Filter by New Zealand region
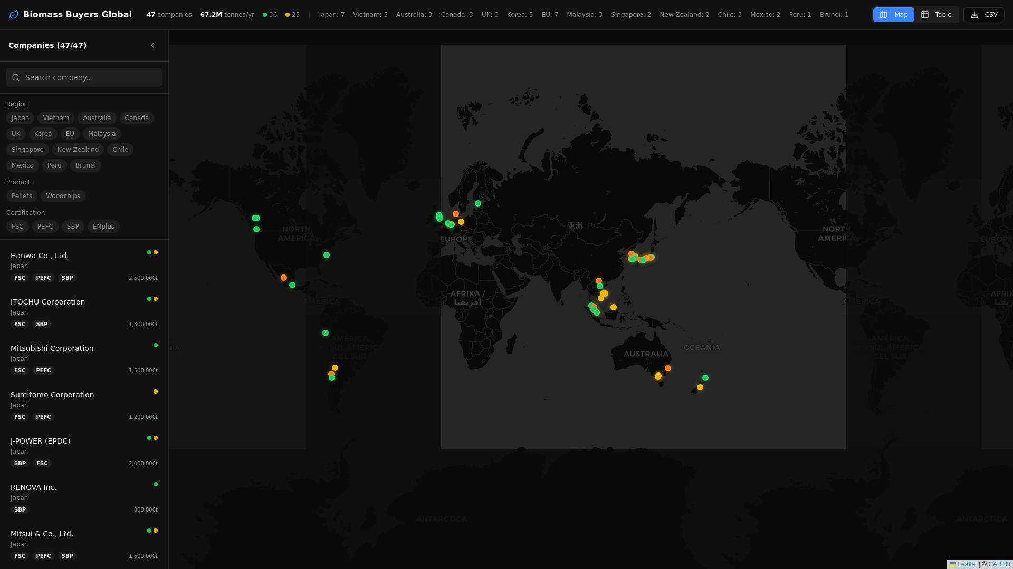This screenshot has height=569, width=1013. pyautogui.click(x=78, y=150)
